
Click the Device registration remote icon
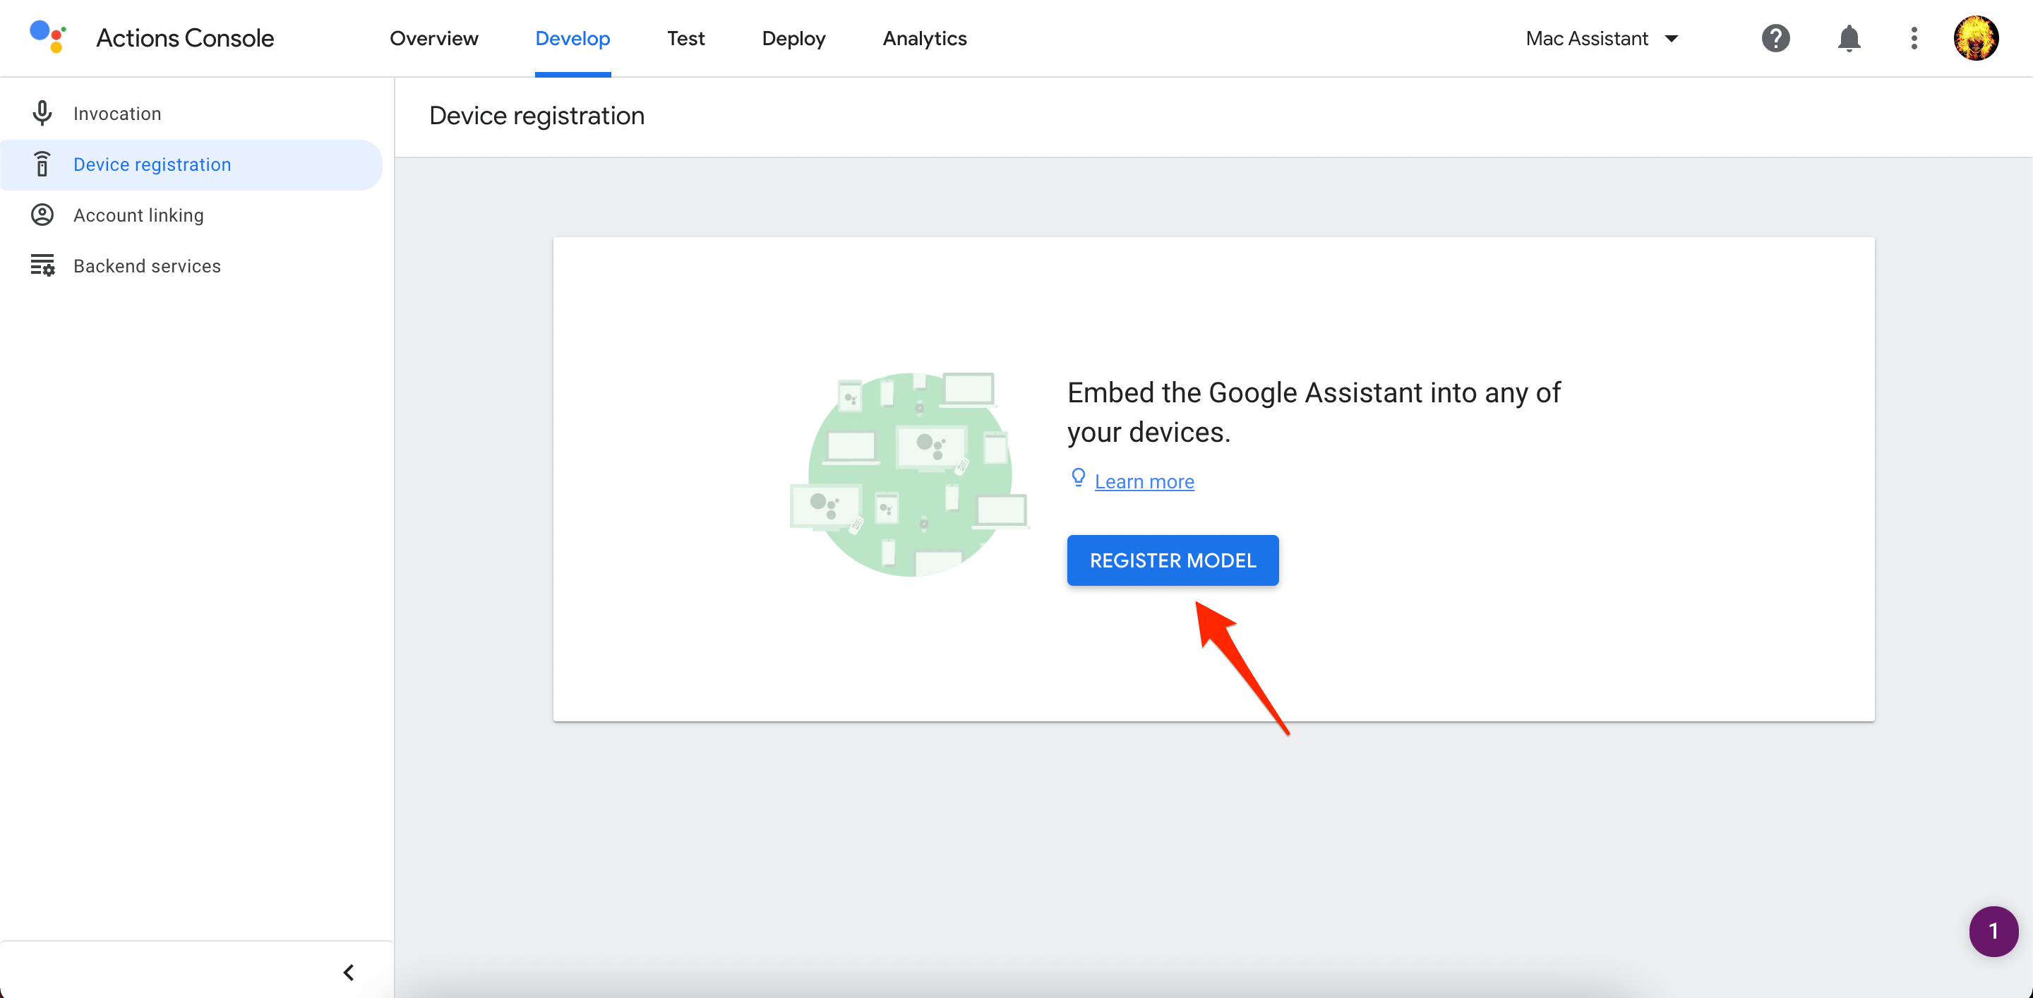tap(42, 164)
